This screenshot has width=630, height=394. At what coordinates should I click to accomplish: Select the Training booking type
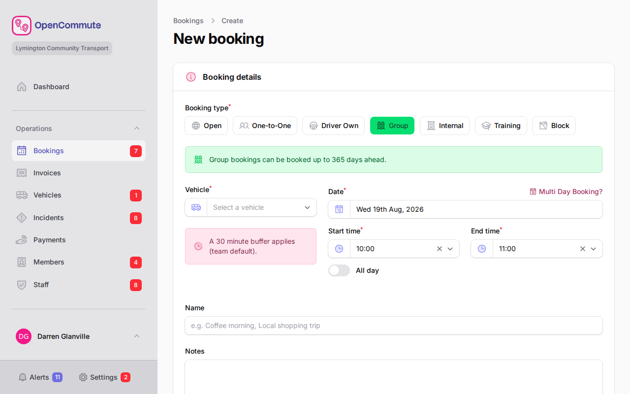tap(501, 126)
